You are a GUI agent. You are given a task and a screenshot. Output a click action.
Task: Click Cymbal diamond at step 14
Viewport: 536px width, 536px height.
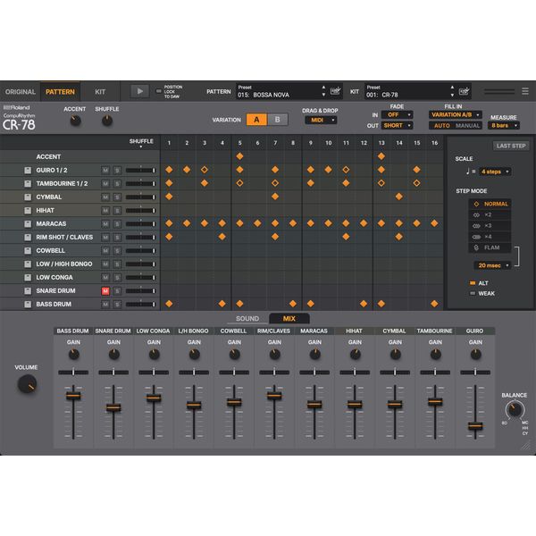coord(399,197)
